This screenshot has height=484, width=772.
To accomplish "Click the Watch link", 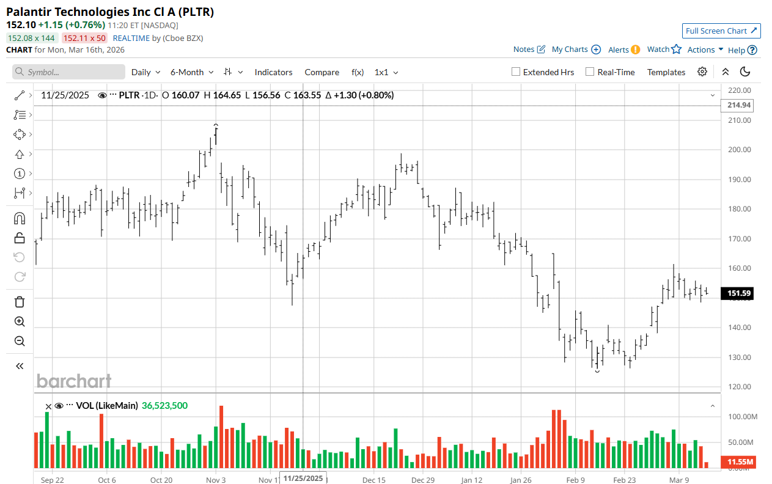I will [x=658, y=50].
